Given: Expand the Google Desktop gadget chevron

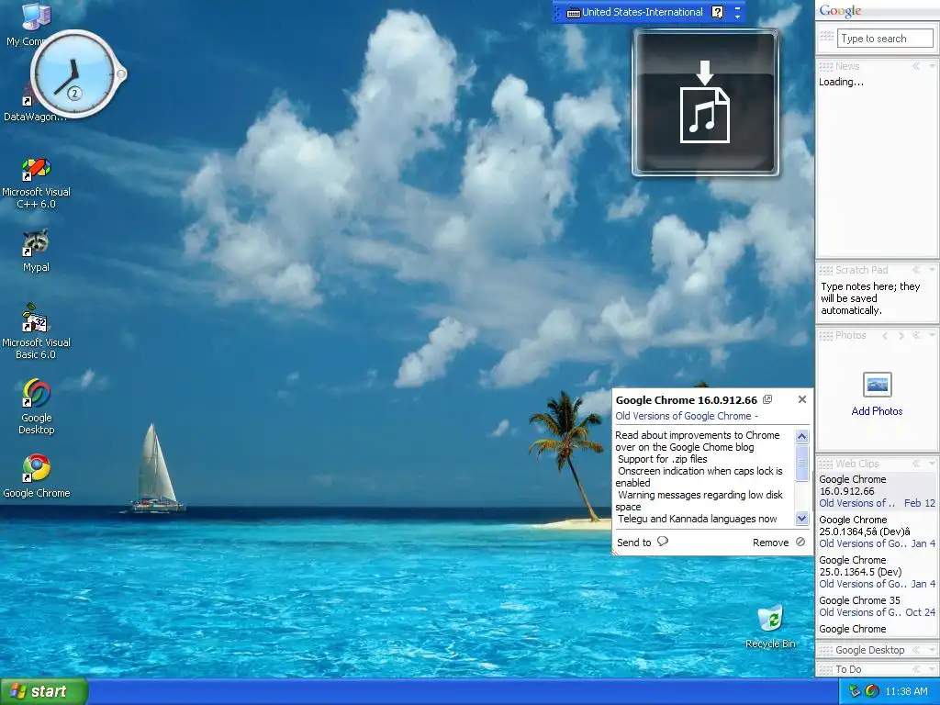Looking at the screenshot, I should [916, 650].
